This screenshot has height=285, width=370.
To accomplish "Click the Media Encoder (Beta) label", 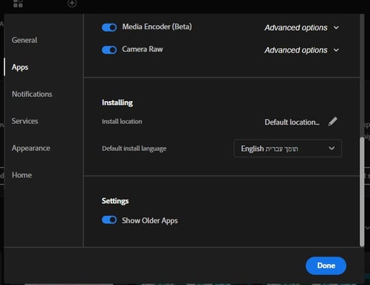I will pos(157,26).
